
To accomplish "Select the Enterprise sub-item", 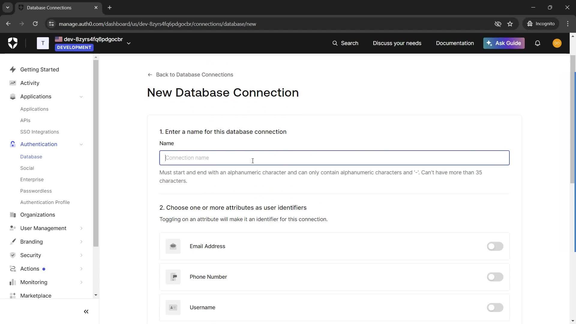I will point(32,180).
